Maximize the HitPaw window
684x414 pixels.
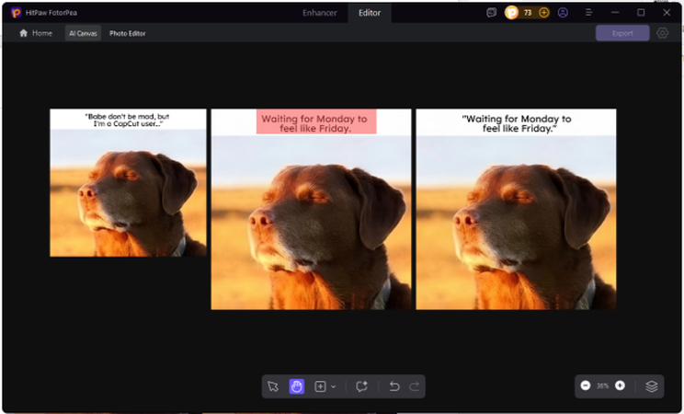(x=641, y=13)
